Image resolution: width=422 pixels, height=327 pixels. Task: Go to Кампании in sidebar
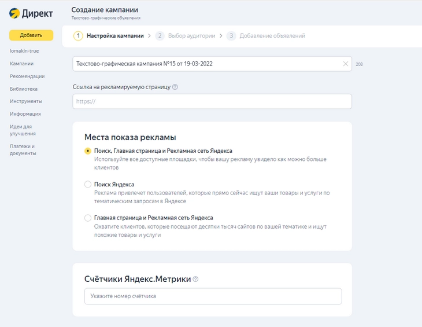21,64
